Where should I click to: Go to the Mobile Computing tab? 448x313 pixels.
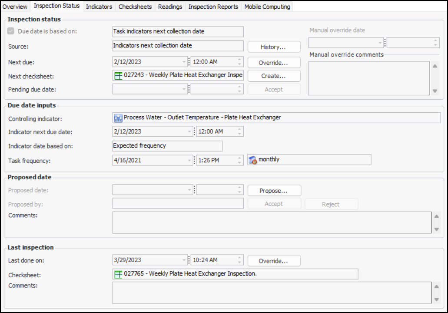[x=267, y=7]
